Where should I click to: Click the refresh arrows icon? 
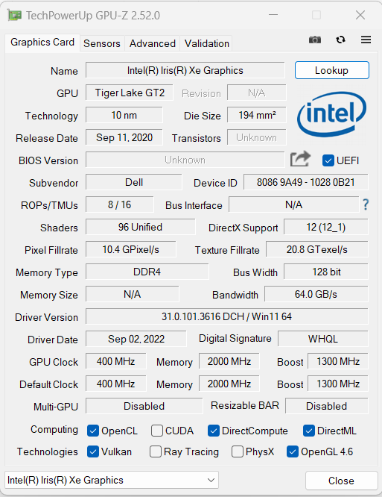pos(340,40)
